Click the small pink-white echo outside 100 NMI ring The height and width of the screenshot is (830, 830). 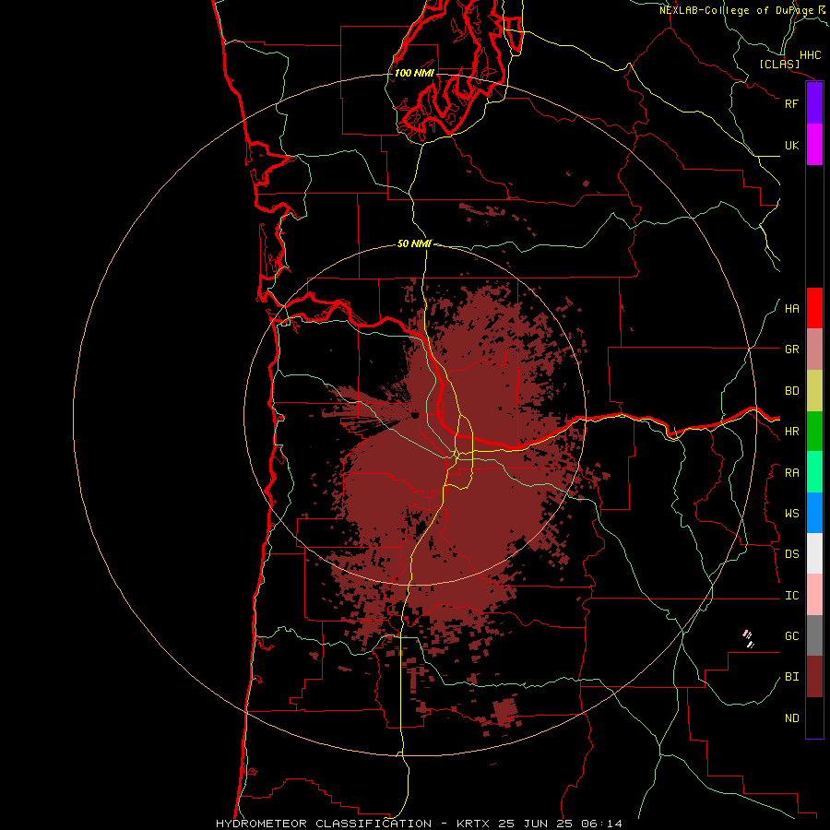pyautogui.click(x=747, y=639)
